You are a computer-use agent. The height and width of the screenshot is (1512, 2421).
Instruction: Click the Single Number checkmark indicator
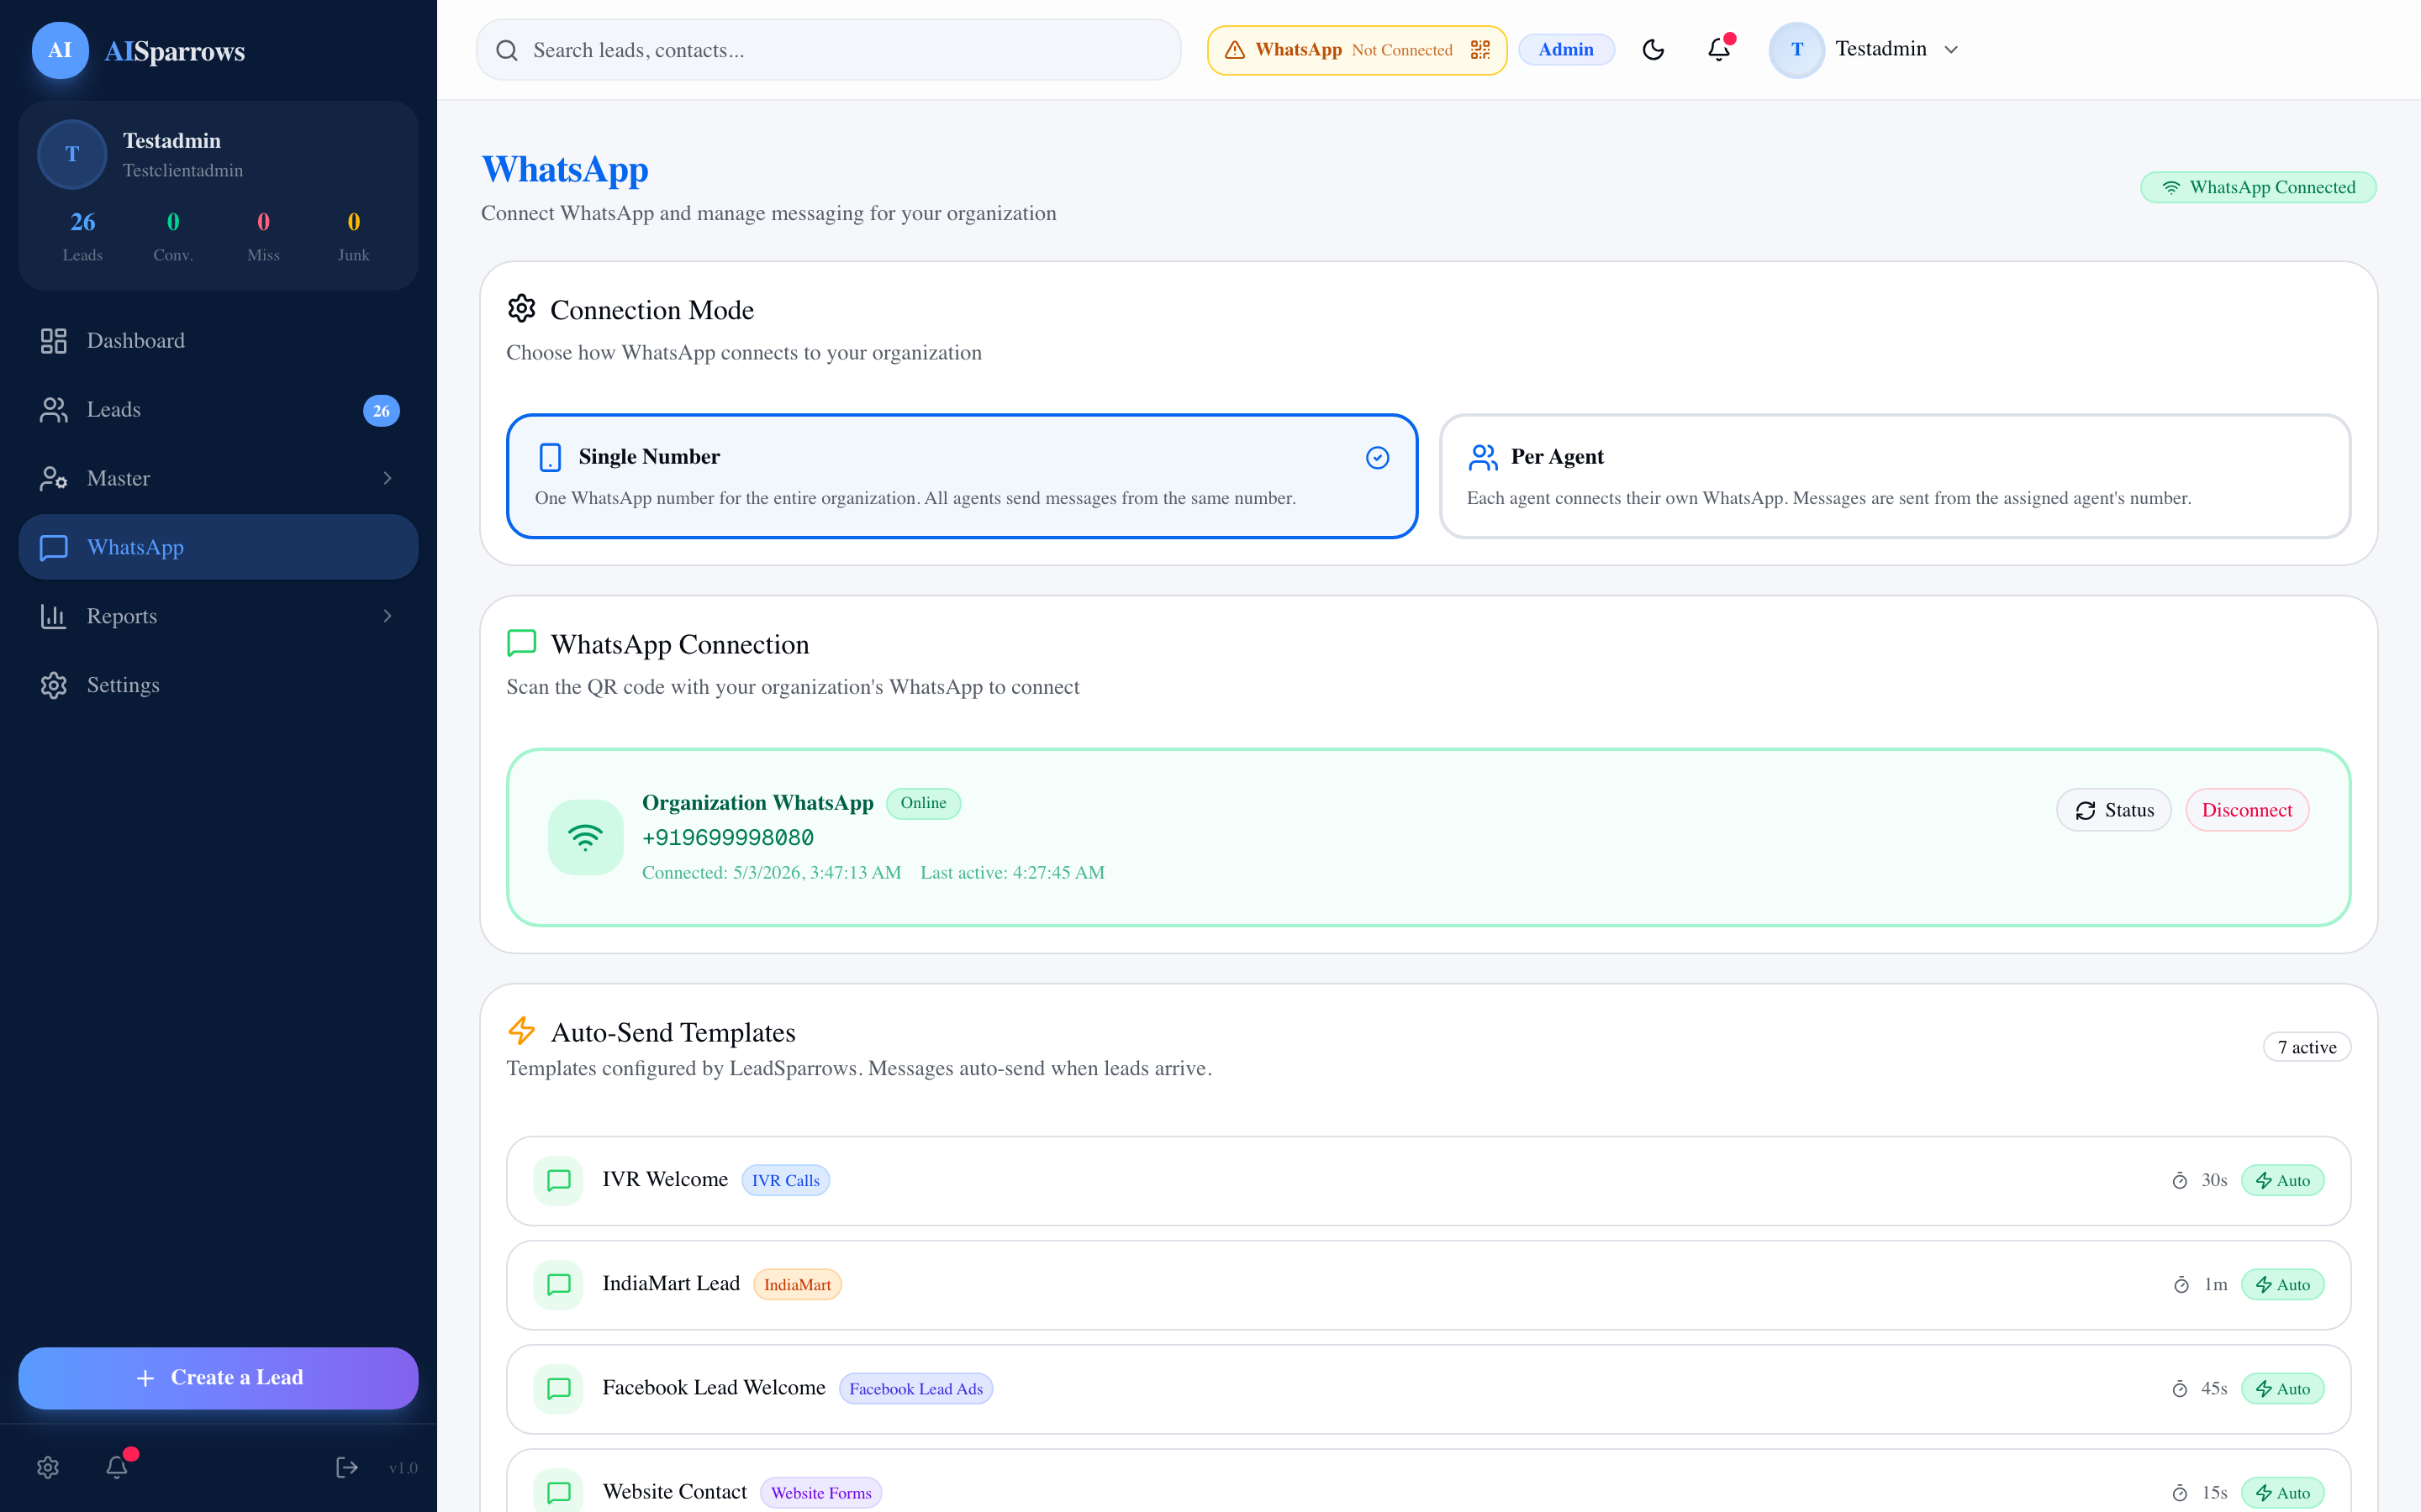1378,458
